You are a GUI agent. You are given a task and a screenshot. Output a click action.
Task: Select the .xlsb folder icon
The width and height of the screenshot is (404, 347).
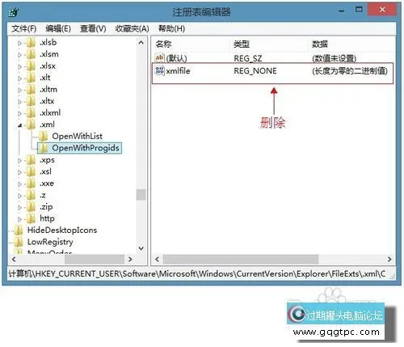click(31, 43)
